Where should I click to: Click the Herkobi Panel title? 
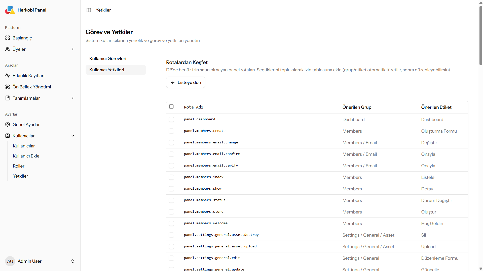click(32, 10)
